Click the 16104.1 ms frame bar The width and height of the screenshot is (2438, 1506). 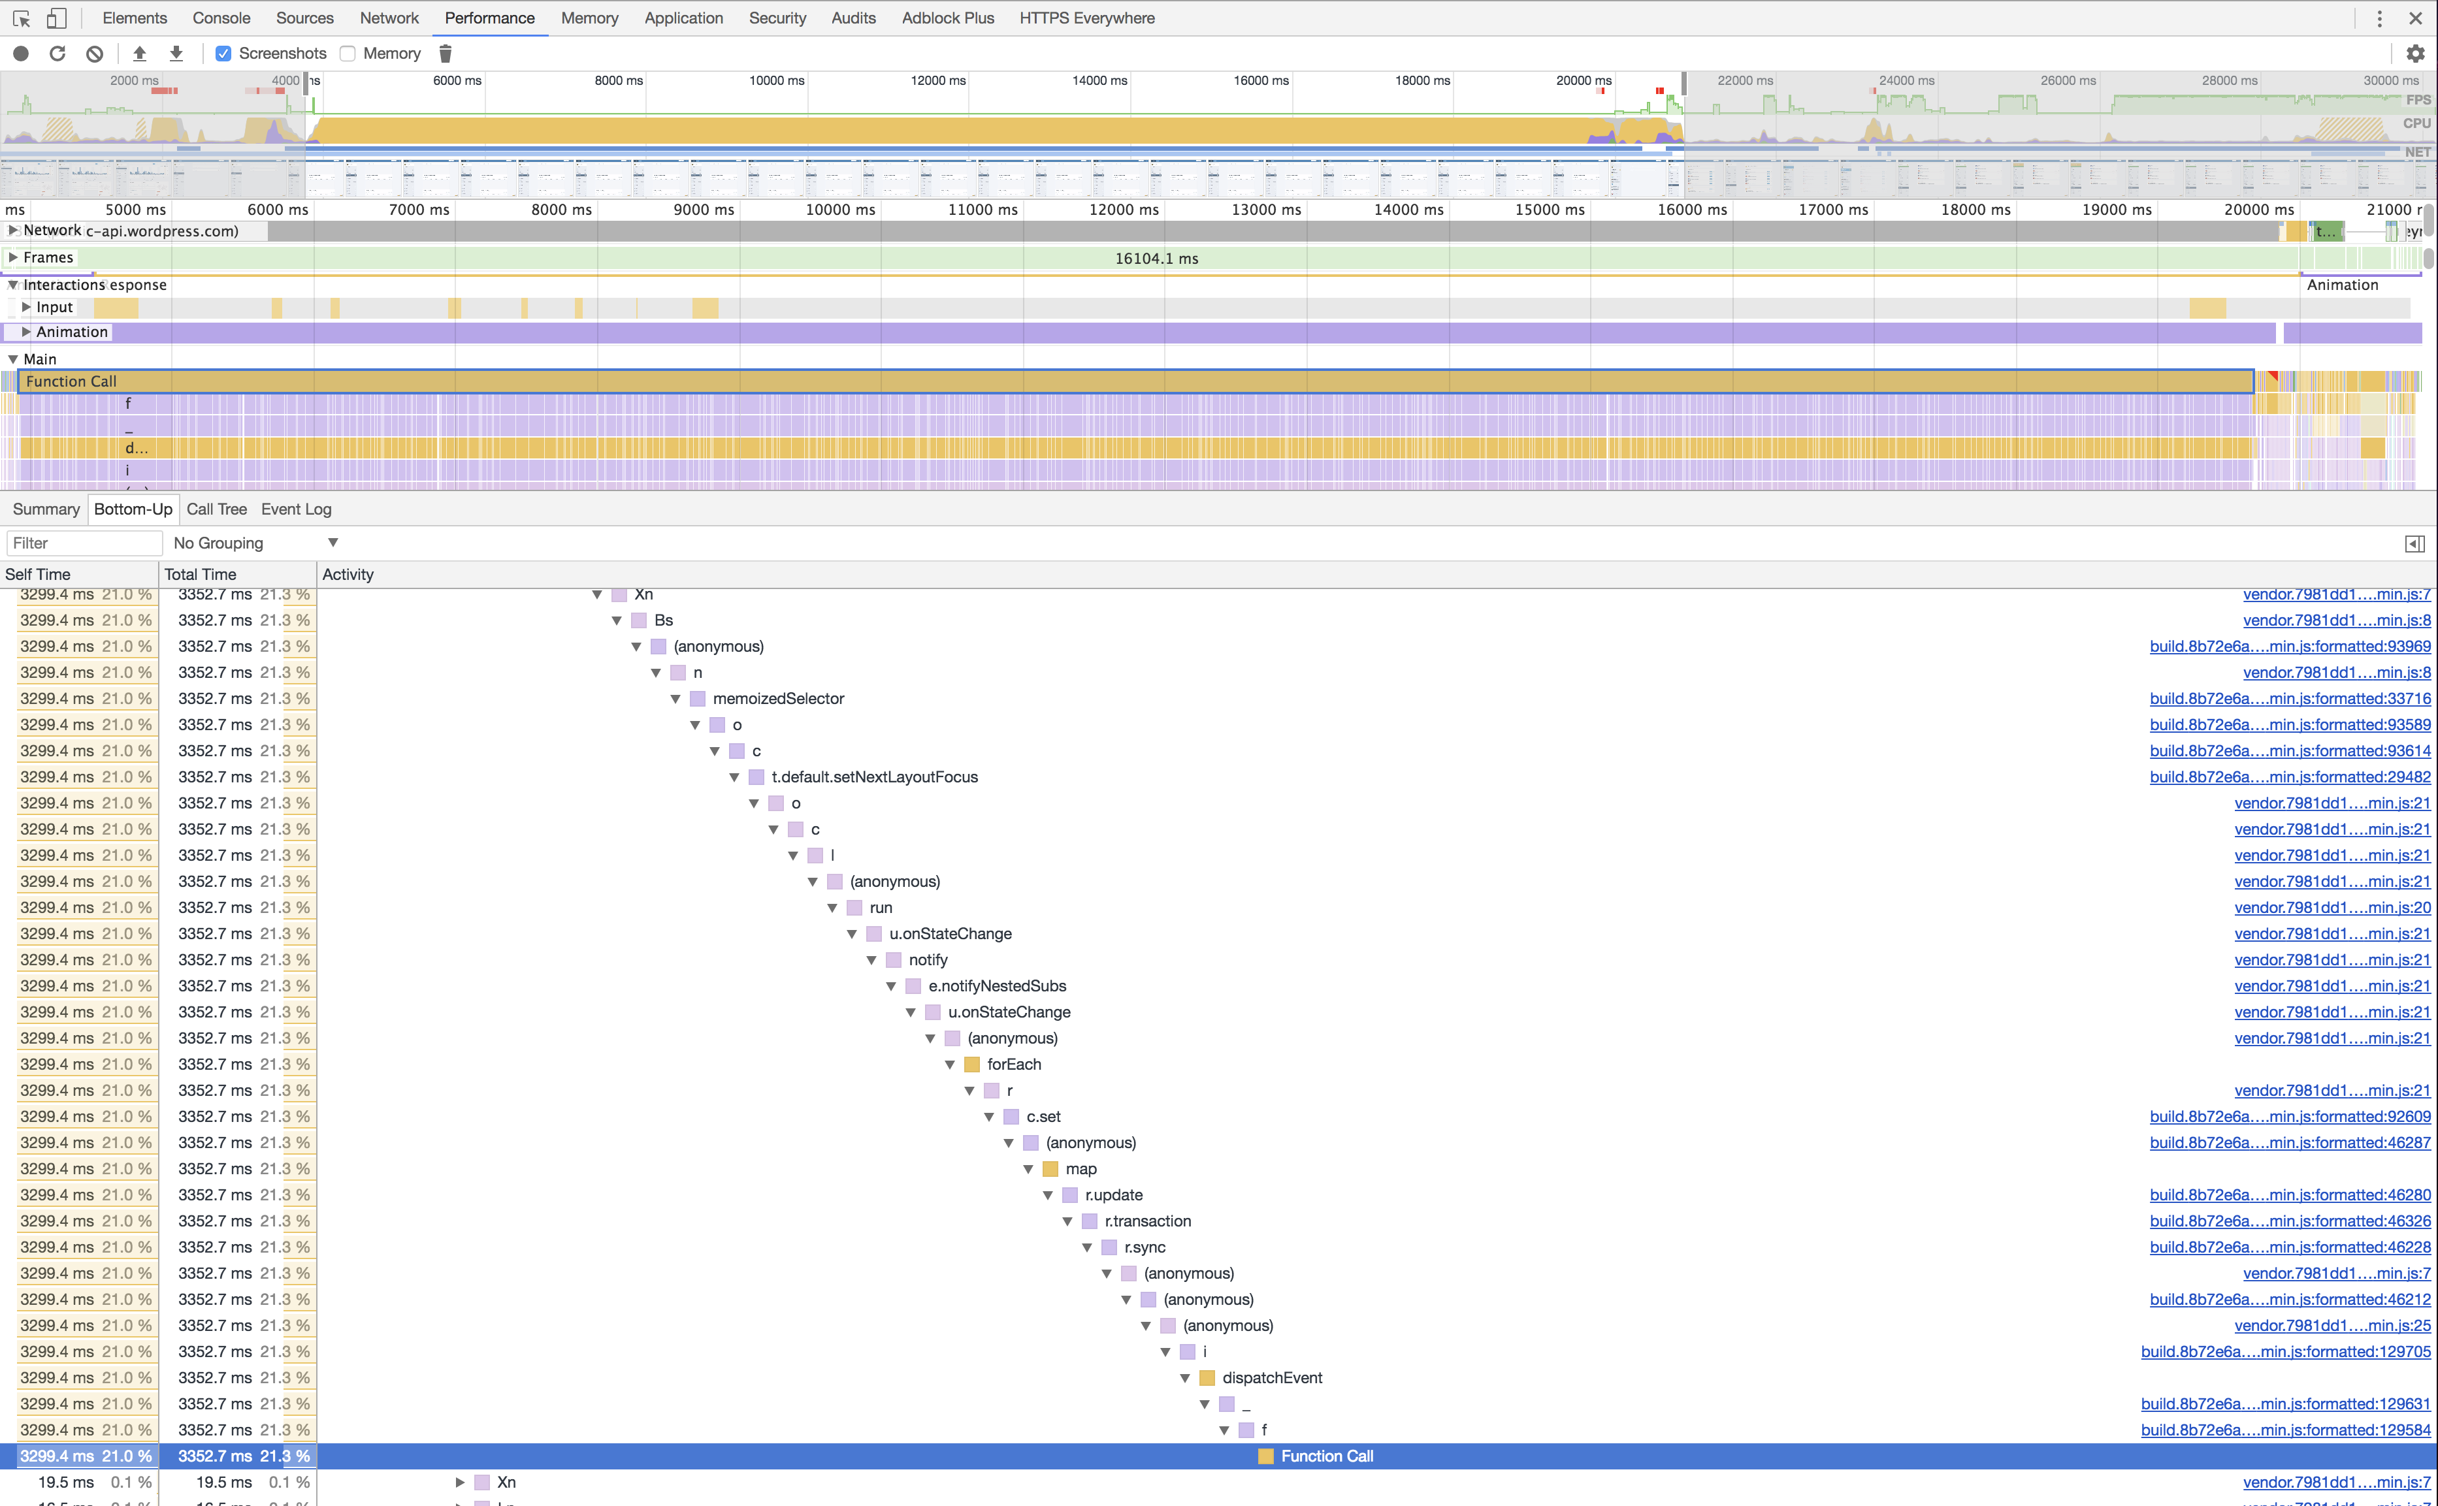click(1156, 258)
